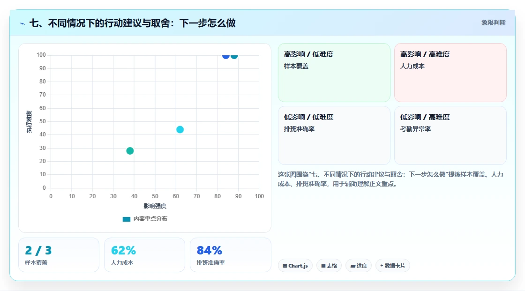Image resolution: width=525 pixels, height=291 pixels.
Task: Click the 影响强度 x-axis title
Action: [155, 206]
